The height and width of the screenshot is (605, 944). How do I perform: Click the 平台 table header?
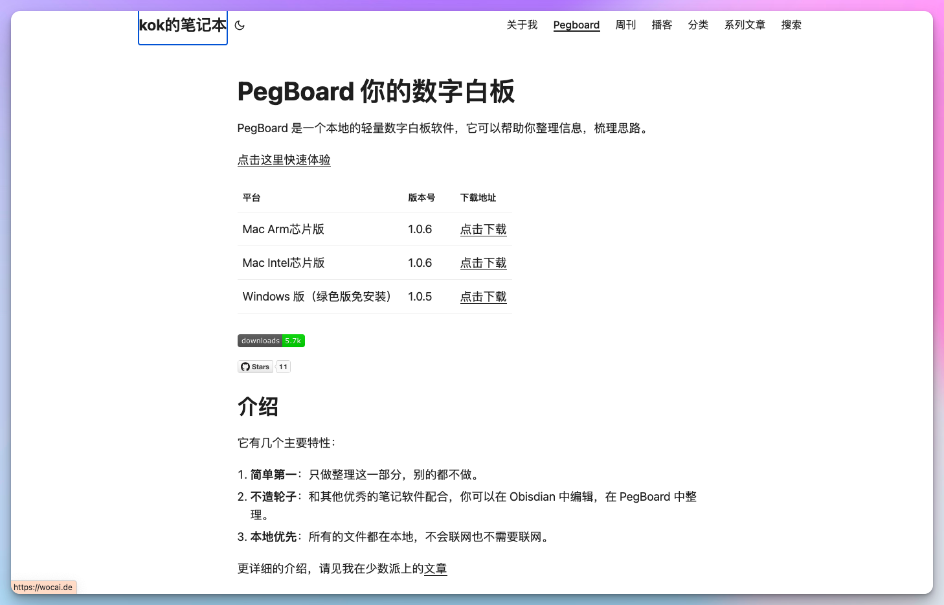coord(251,198)
